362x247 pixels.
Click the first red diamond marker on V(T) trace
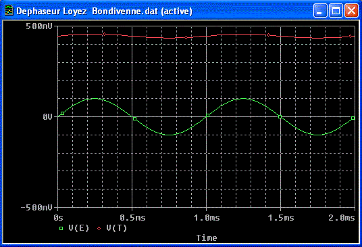(x=105, y=35)
